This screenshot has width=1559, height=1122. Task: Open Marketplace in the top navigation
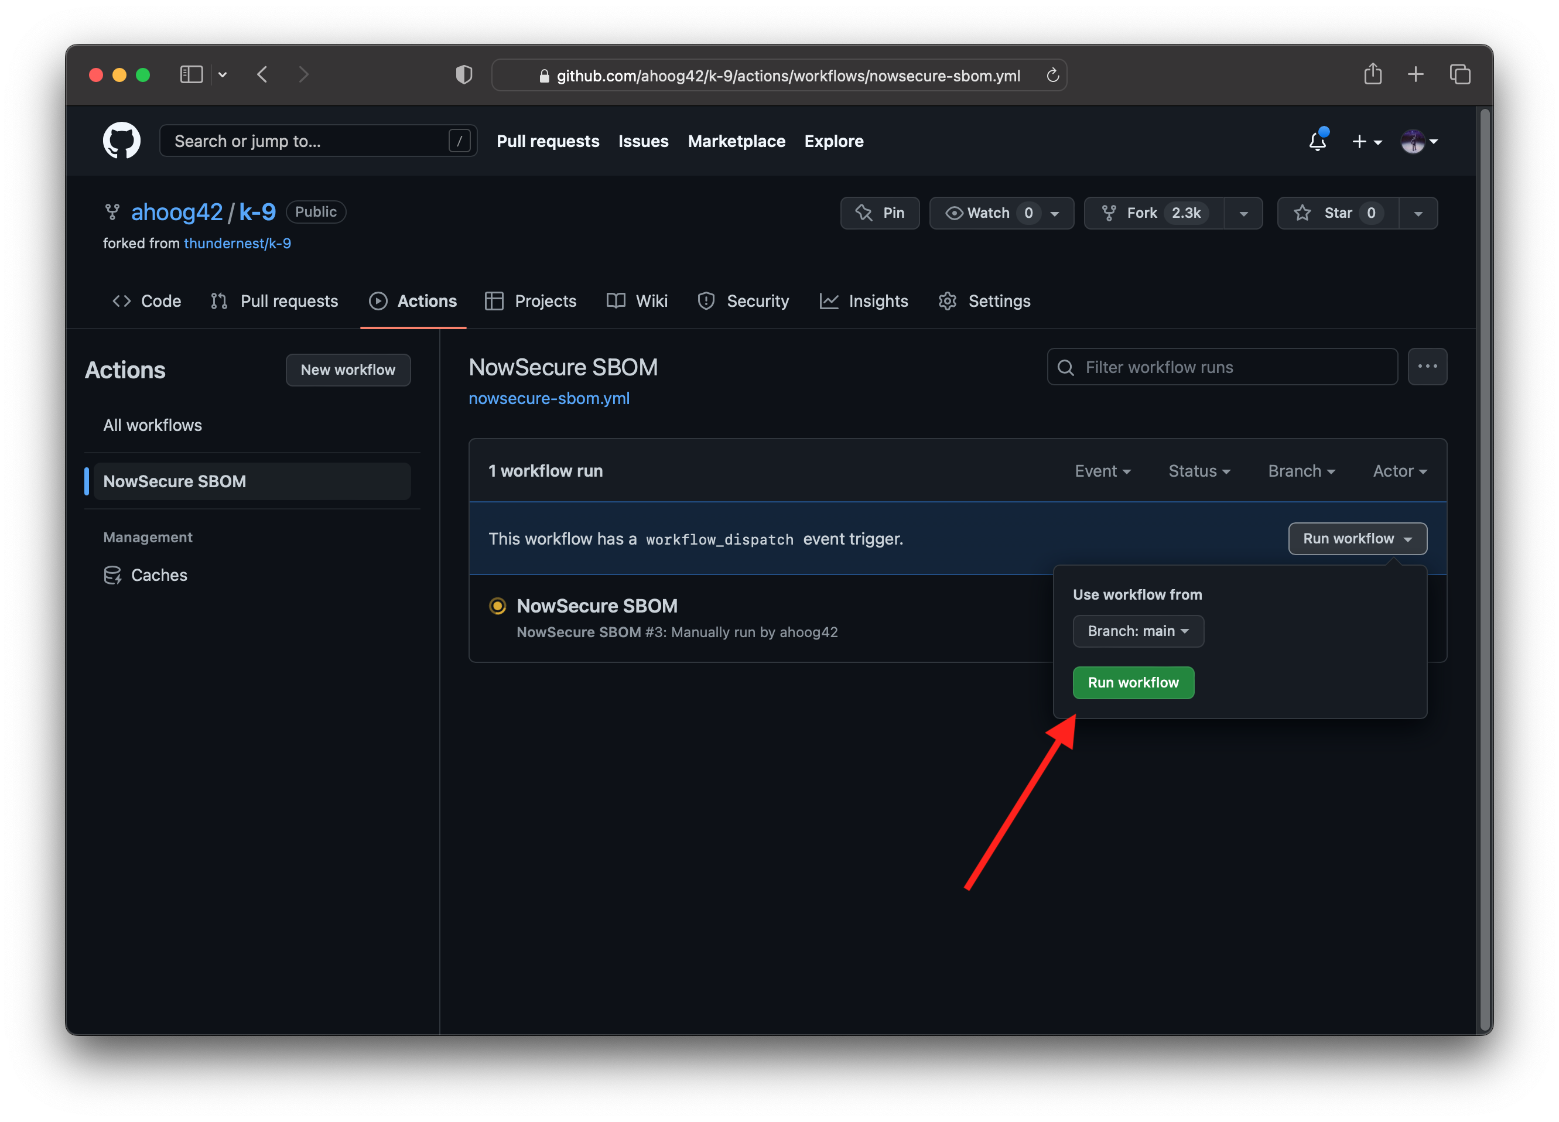click(736, 141)
